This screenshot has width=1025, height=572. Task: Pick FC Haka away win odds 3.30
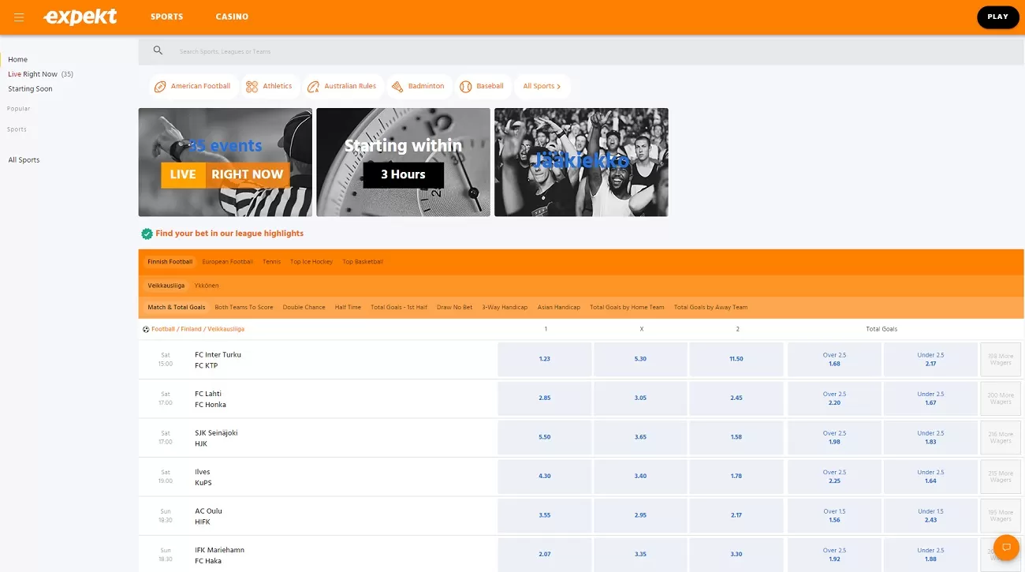[x=736, y=555]
